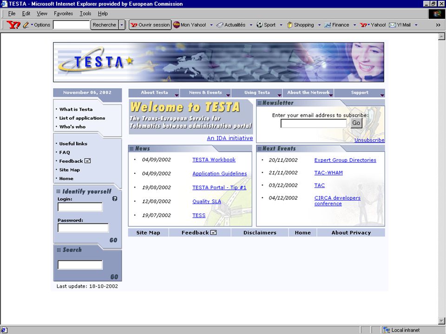This screenshot has height=334, width=446.
Task: Open the TESTA Portal - Tip #1 link
Action: coord(219,187)
